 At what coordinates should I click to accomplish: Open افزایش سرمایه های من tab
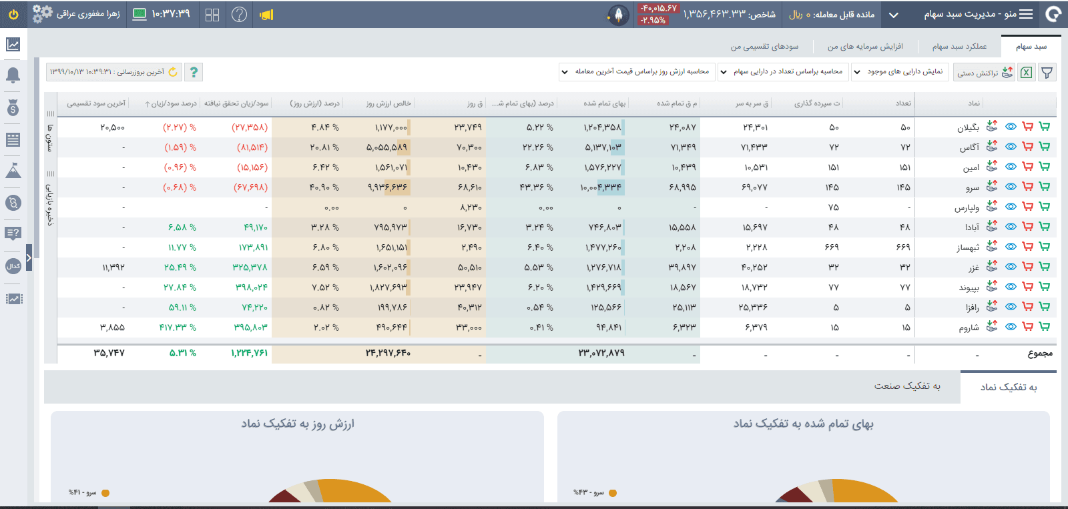coord(865,46)
